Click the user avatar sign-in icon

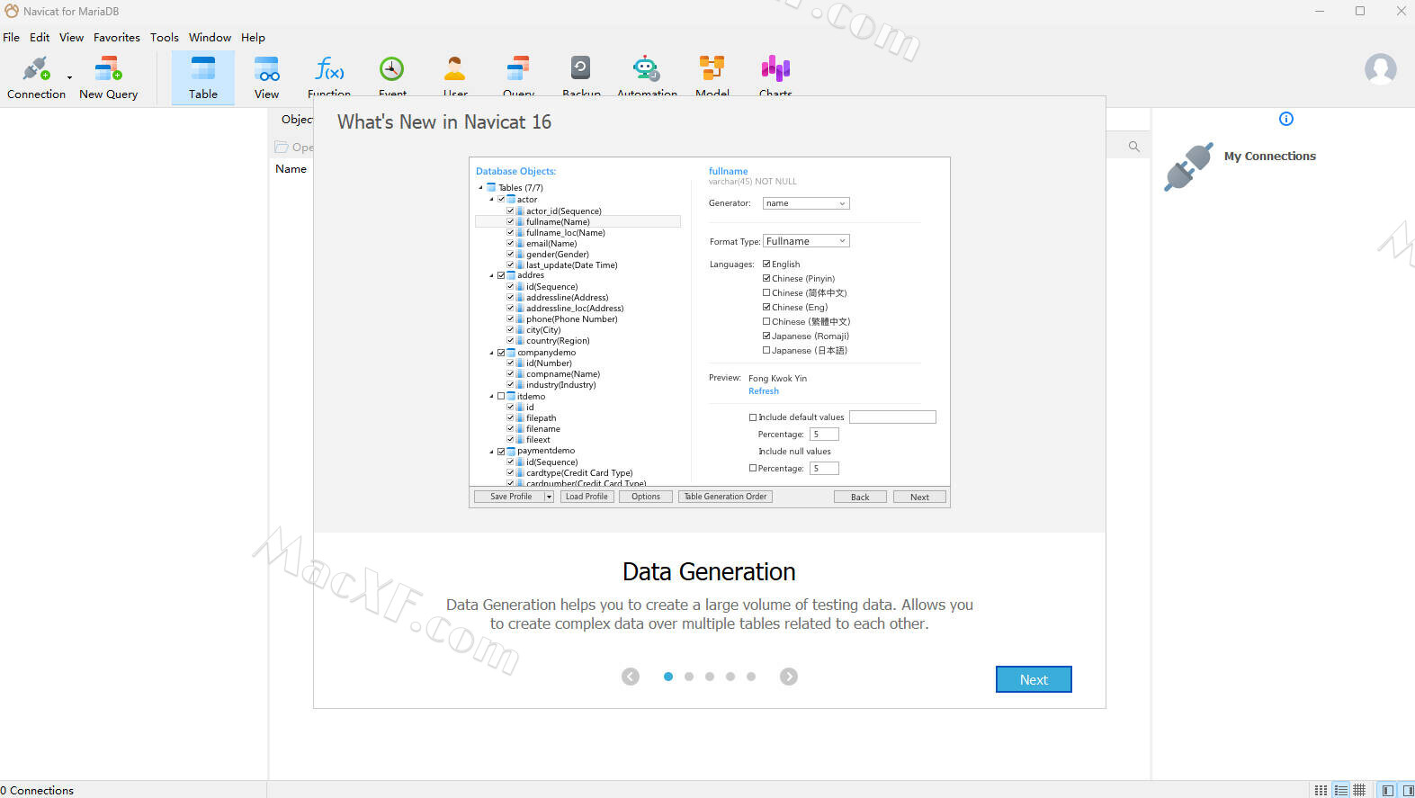click(1380, 69)
